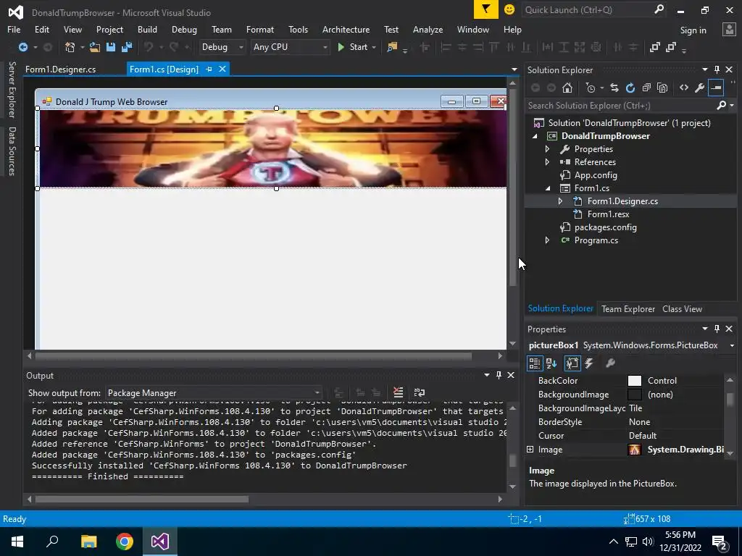The width and height of the screenshot is (742, 556).
Task: Click the Find in Files toolbar icon
Action: point(392,47)
